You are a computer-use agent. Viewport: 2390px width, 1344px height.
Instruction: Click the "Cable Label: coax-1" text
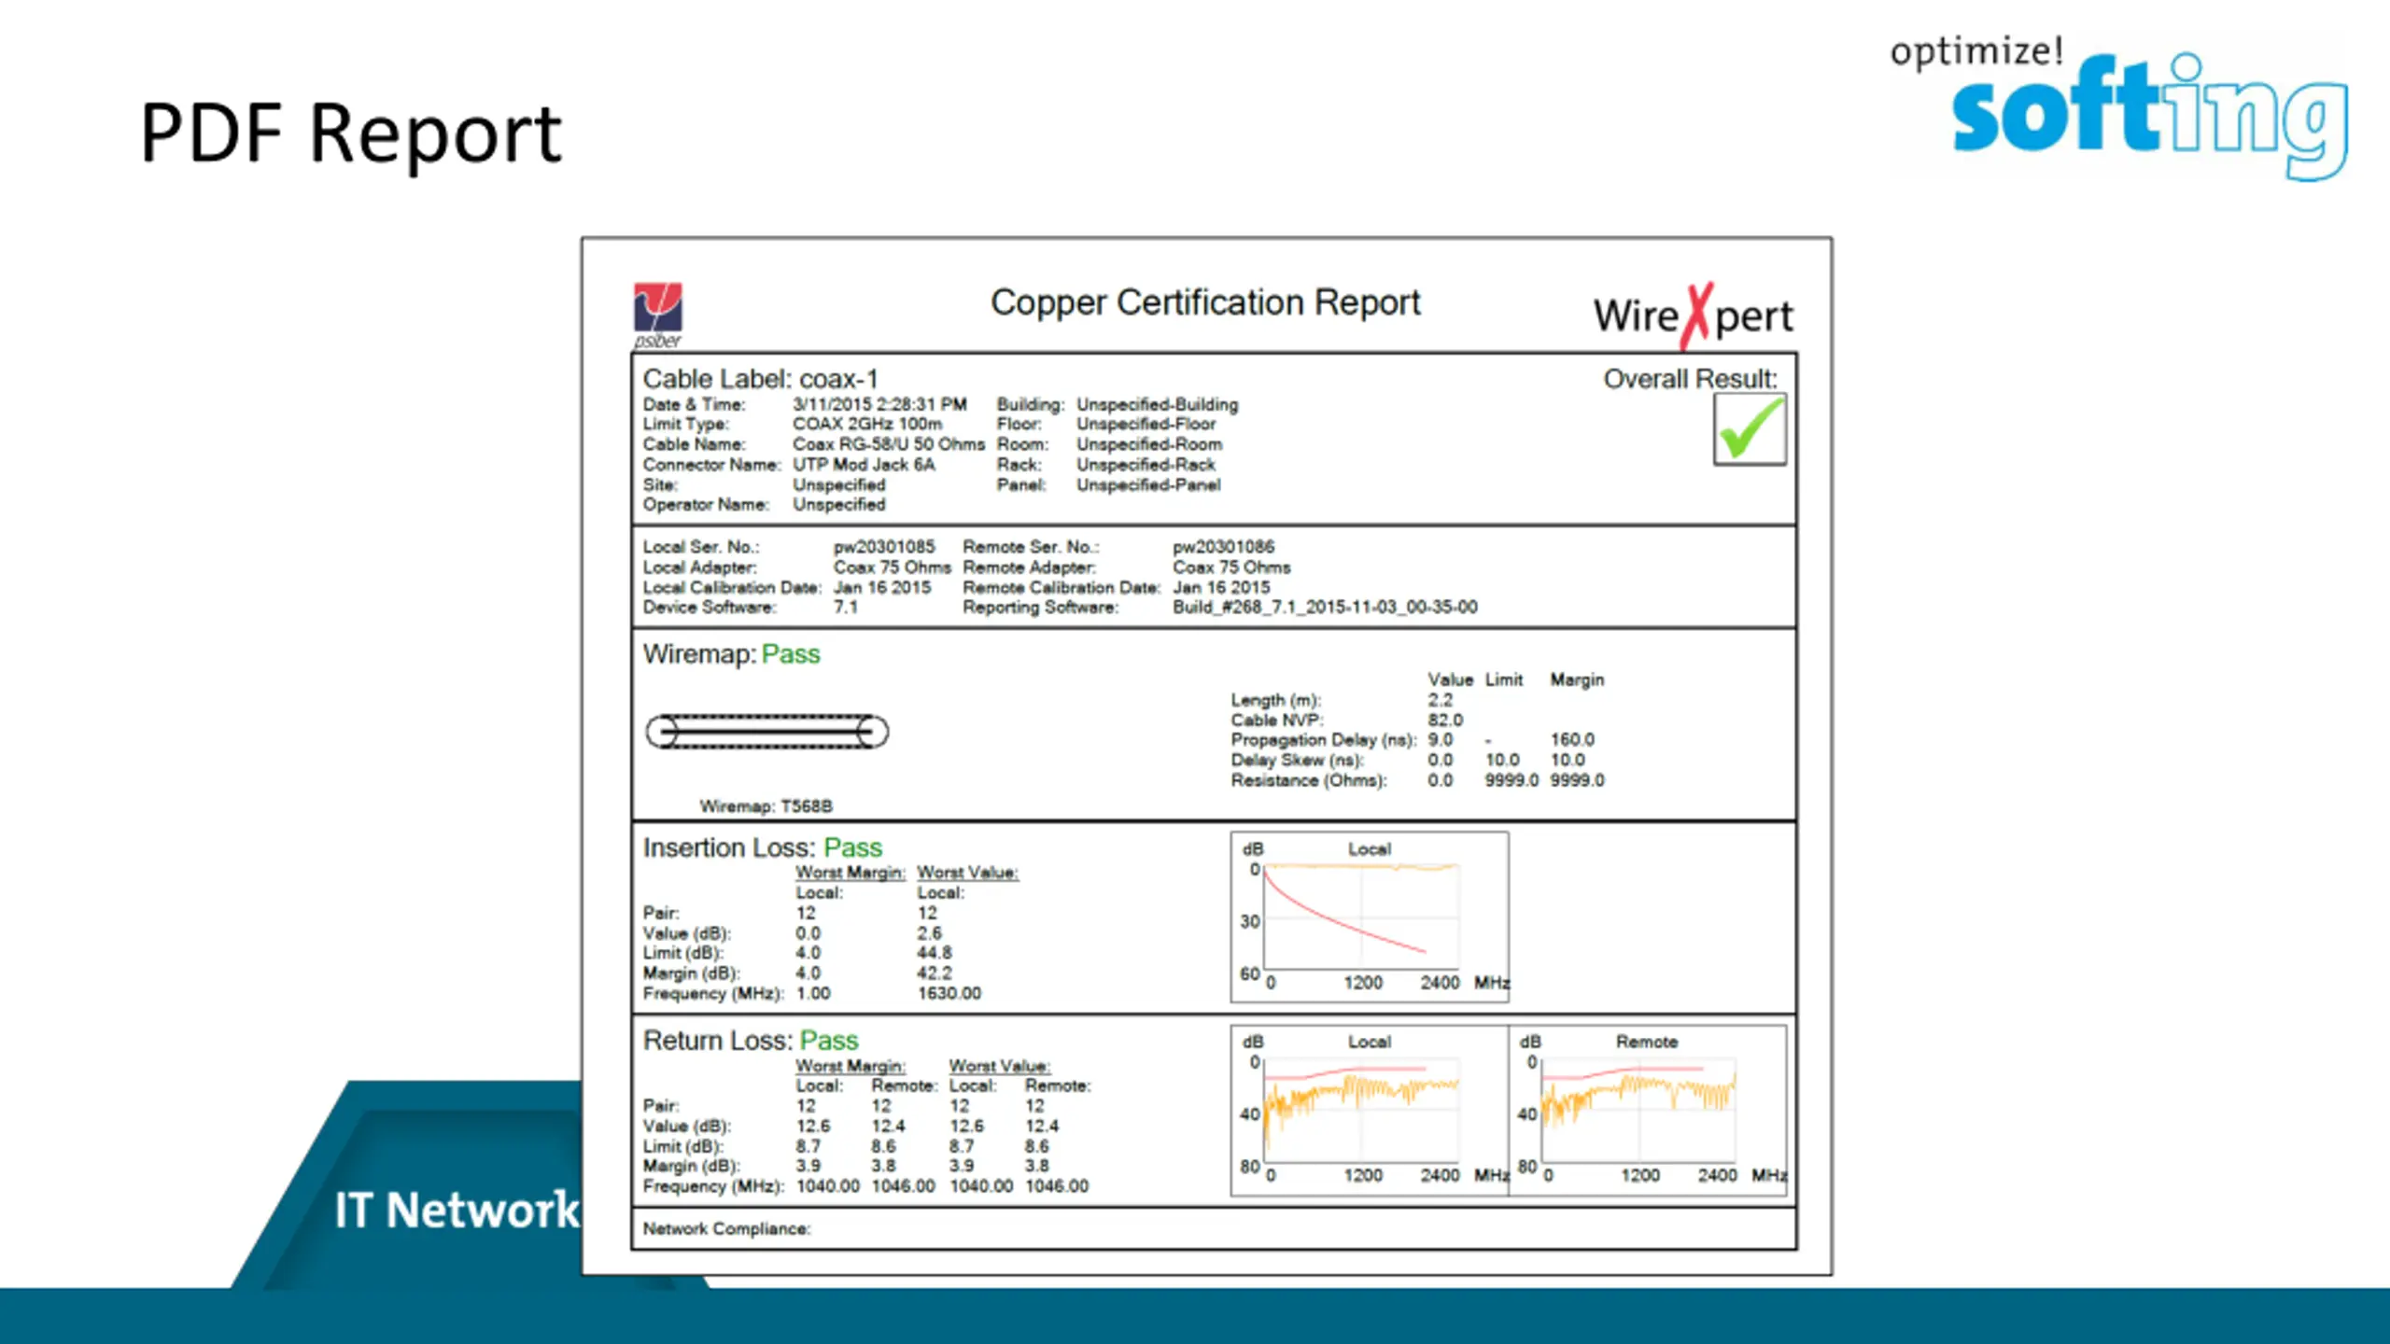760,379
